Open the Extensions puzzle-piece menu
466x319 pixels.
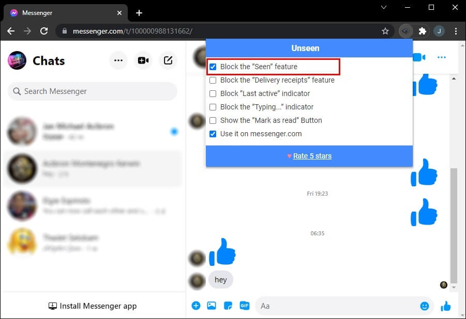pos(423,31)
